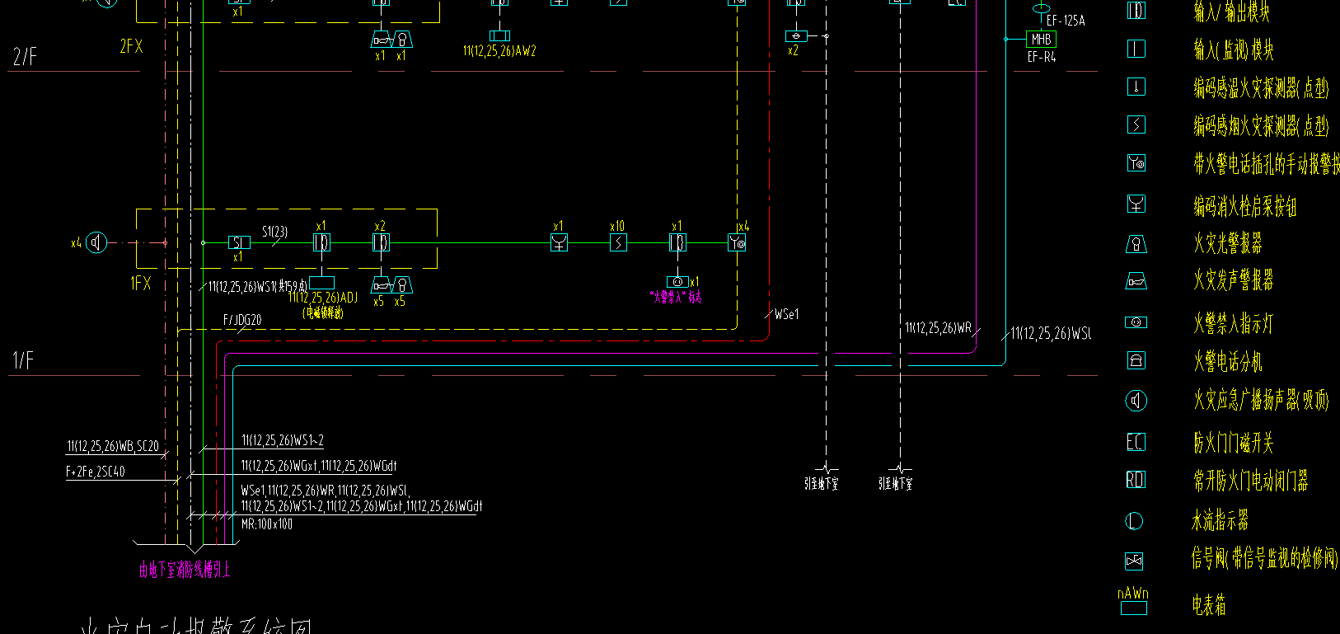The height and width of the screenshot is (634, 1340).
Task: Select the 信号阀 valve legend symbol
Action: 1135,561
